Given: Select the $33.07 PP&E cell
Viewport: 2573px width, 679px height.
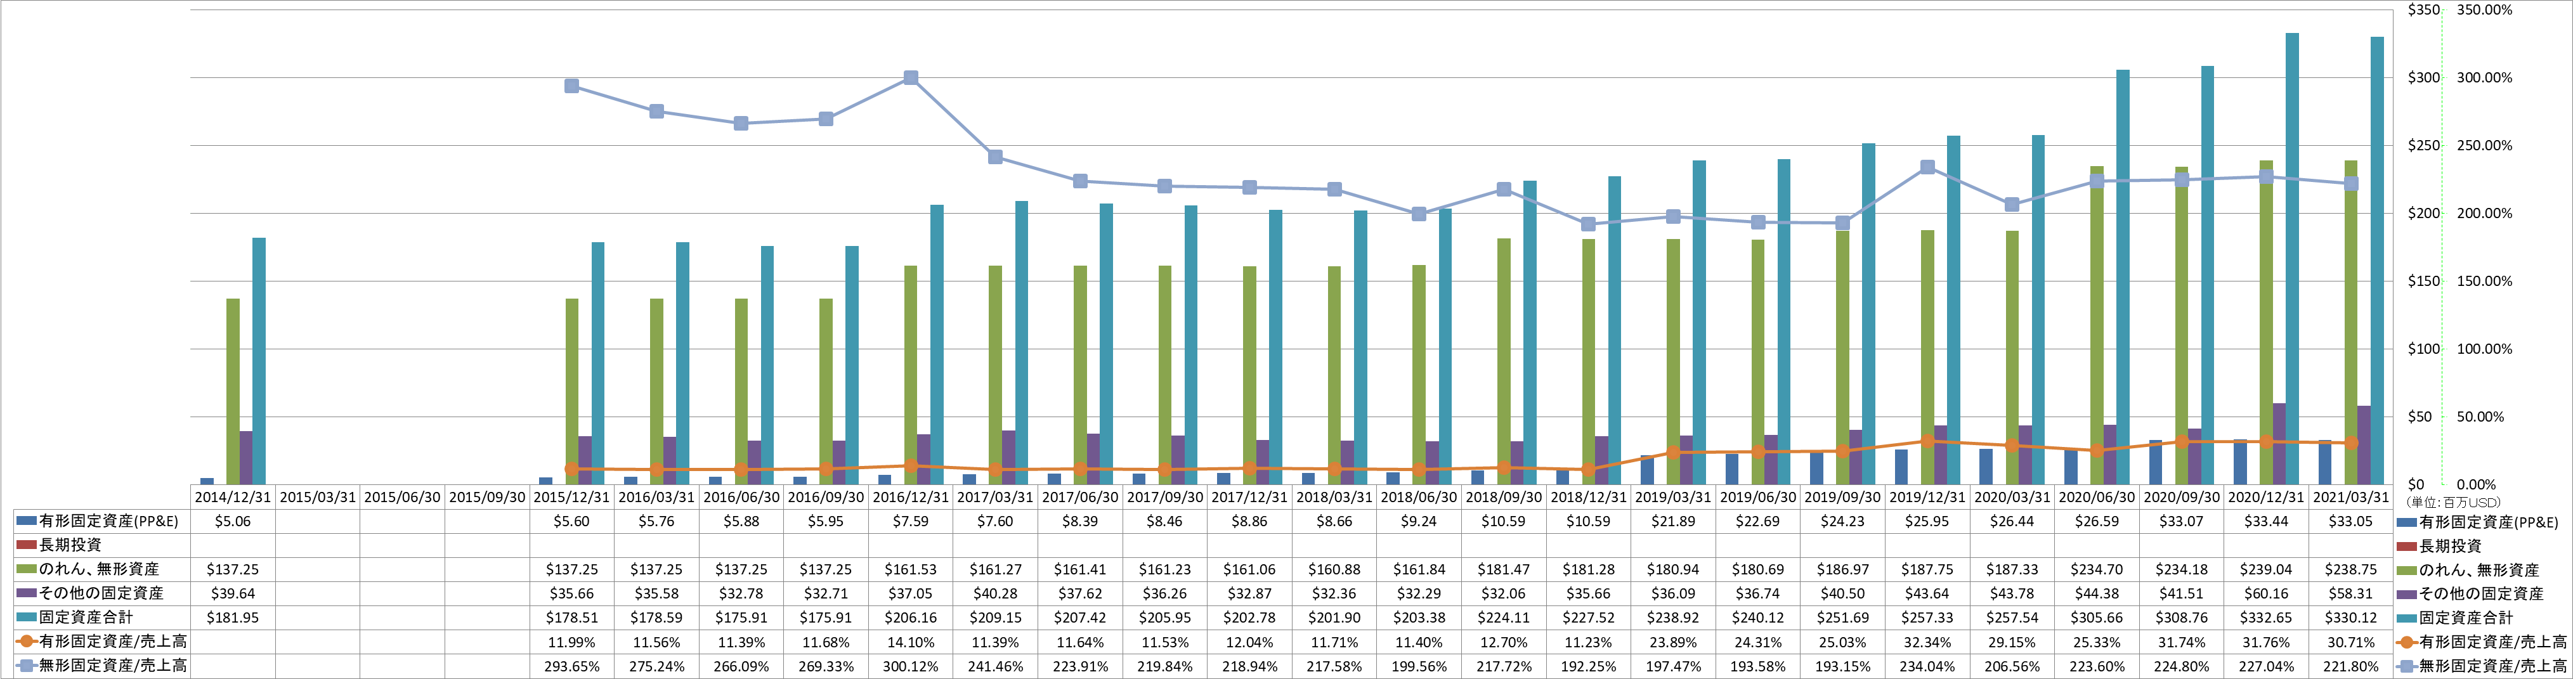Looking at the screenshot, I should coord(2182,521).
